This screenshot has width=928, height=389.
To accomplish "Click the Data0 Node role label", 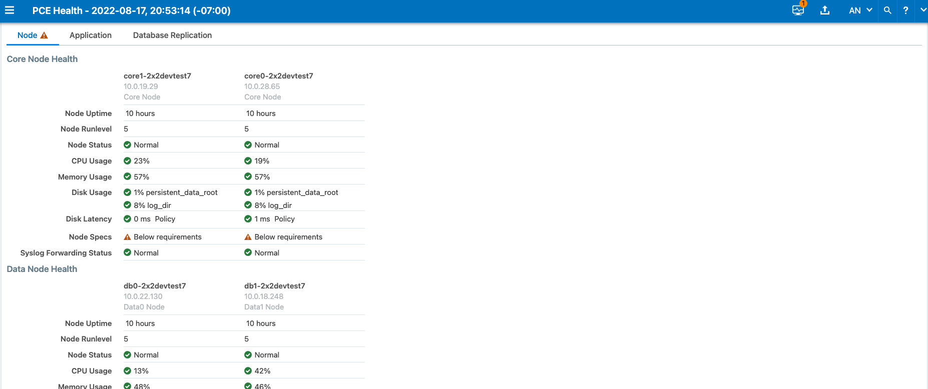I will [x=144, y=307].
